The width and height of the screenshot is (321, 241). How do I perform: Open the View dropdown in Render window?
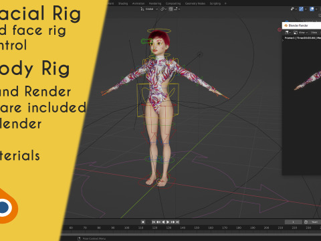[303, 33]
